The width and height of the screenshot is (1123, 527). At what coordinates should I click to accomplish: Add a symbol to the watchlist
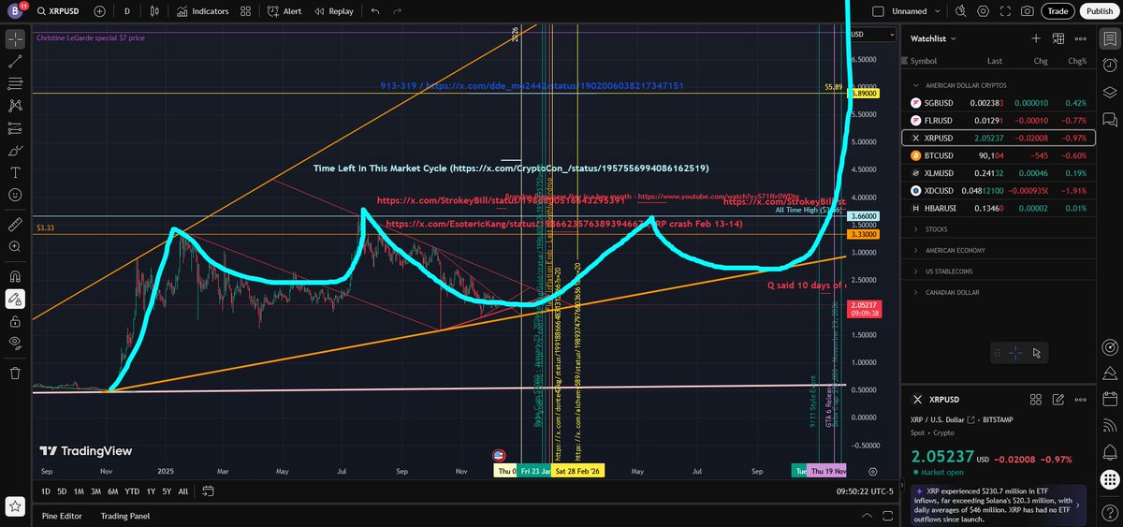pyautogui.click(x=1036, y=38)
